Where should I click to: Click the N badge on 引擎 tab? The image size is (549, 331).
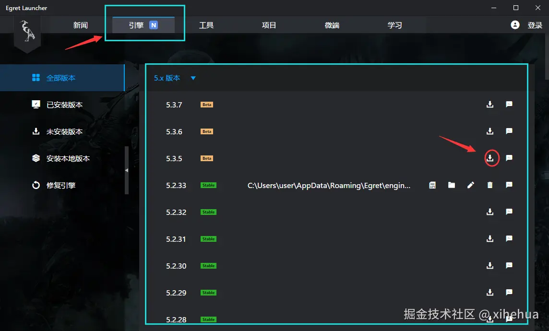[x=154, y=25]
